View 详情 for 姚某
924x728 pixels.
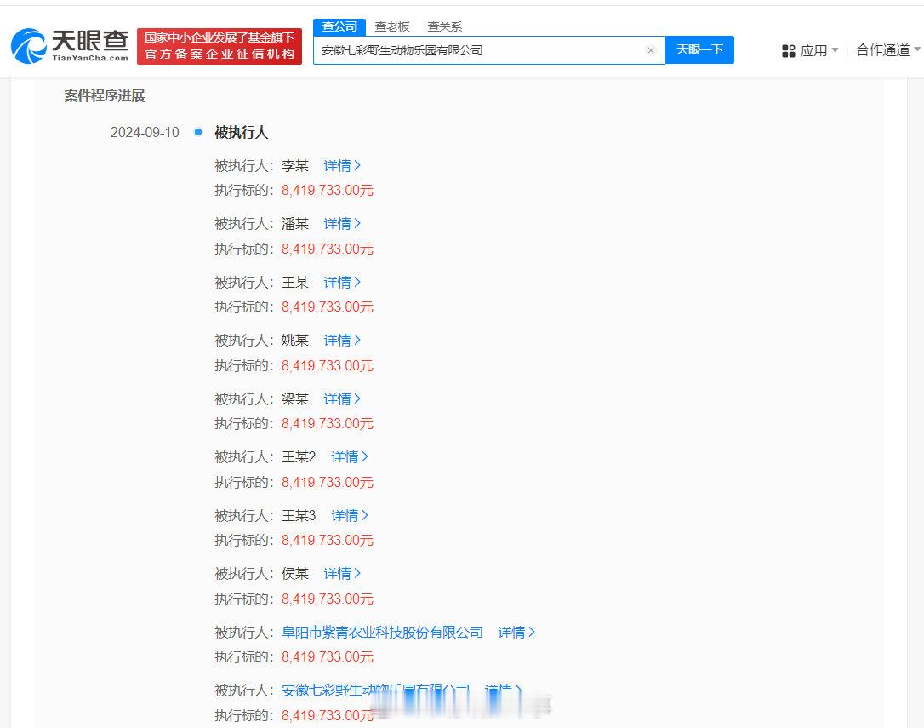click(x=342, y=341)
